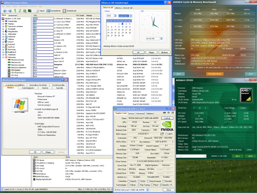The height and width of the screenshot is (193, 257).
Task: Open the CPU #1 dropdown in AIDA64 CPUID
Action: coord(205,156)
